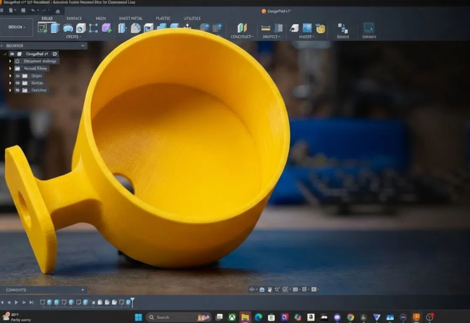The height and width of the screenshot is (323, 470).
Task: Click the yellow Insert McMaster-Carr component icon
Action: coord(320,29)
